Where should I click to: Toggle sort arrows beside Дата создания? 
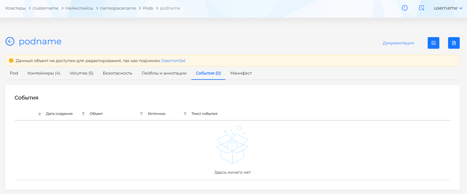coord(83,114)
